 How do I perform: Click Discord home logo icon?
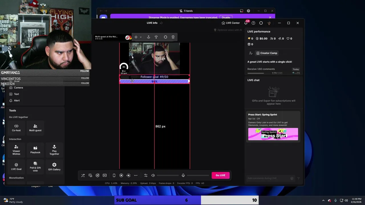[103, 17]
